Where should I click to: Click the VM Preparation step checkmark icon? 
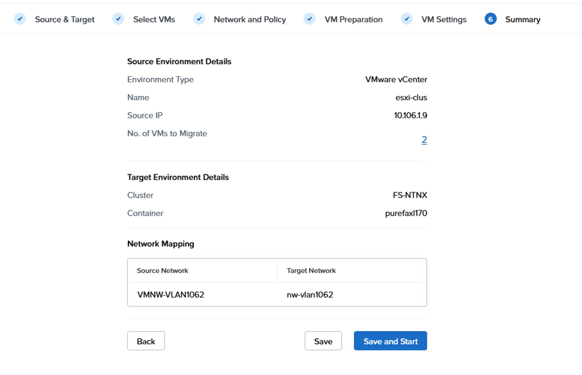(x=309, y=19)
